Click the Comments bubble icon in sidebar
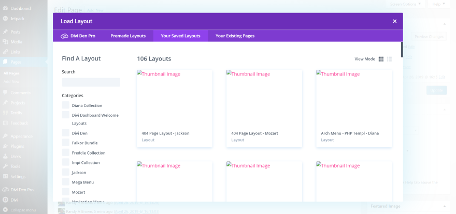 (x=5, y=93)
